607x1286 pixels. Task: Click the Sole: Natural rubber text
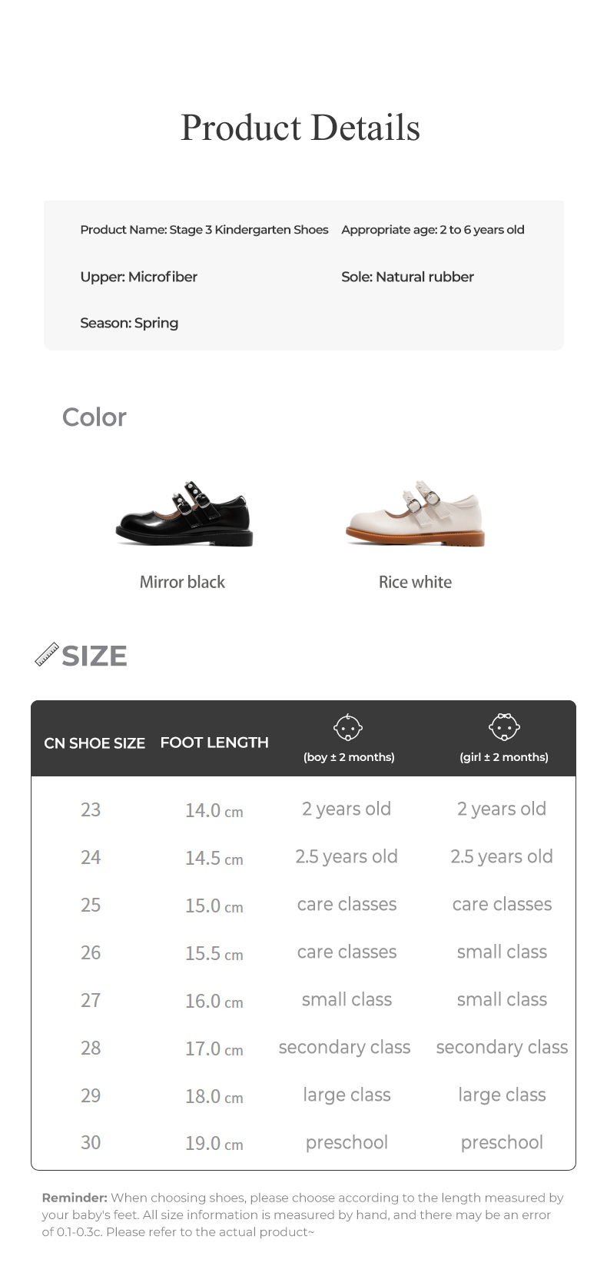[x=407, y=277]
